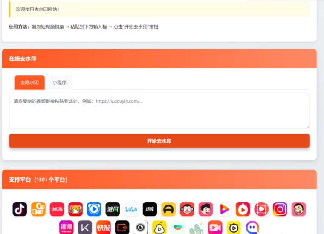Select the blue panda play icon
Image resolution: width=324 pixels, height=234 pixels.
(x=94, y=209)
